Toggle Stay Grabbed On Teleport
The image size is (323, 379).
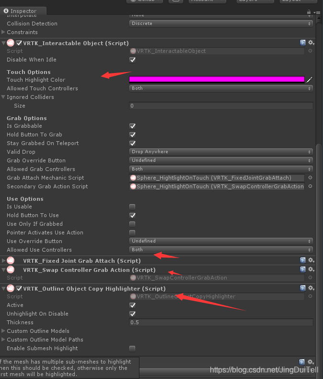tap(132, 143)
